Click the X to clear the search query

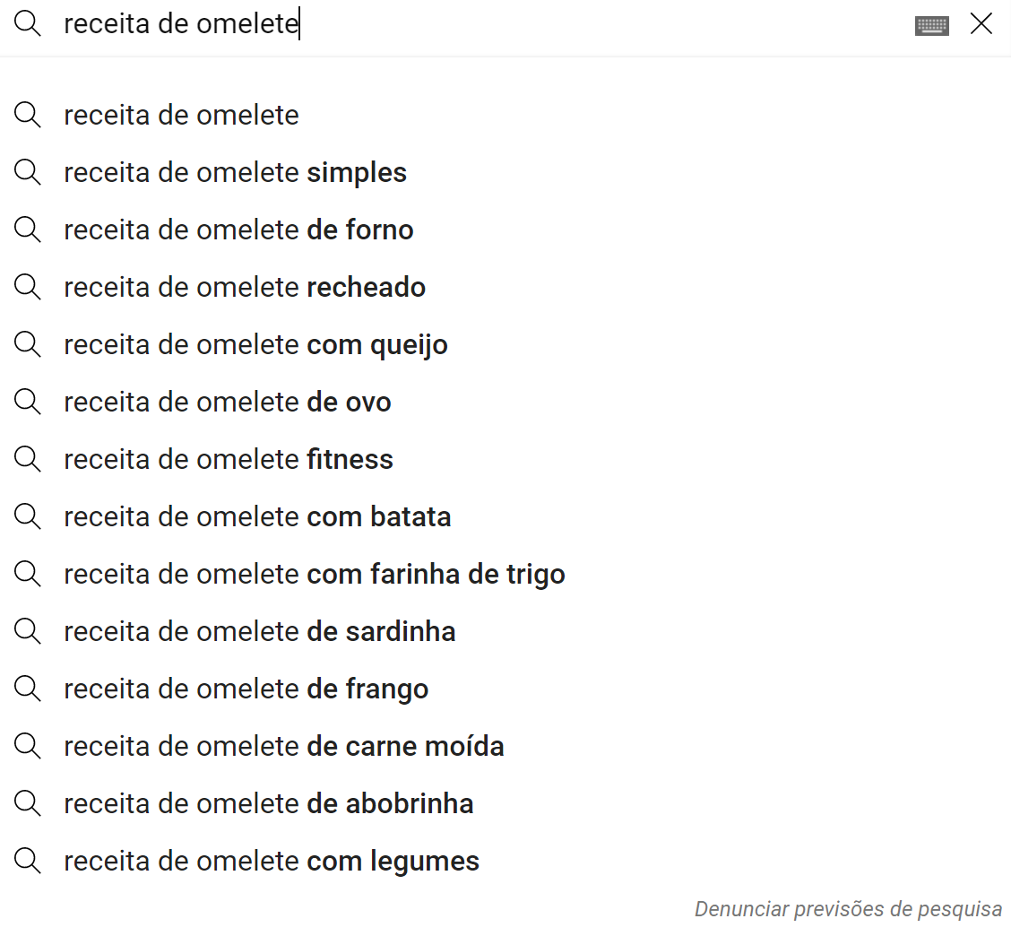(x=981, y=24)
